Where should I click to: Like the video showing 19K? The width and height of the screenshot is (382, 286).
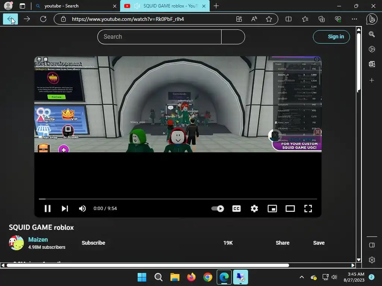[228, 243]
